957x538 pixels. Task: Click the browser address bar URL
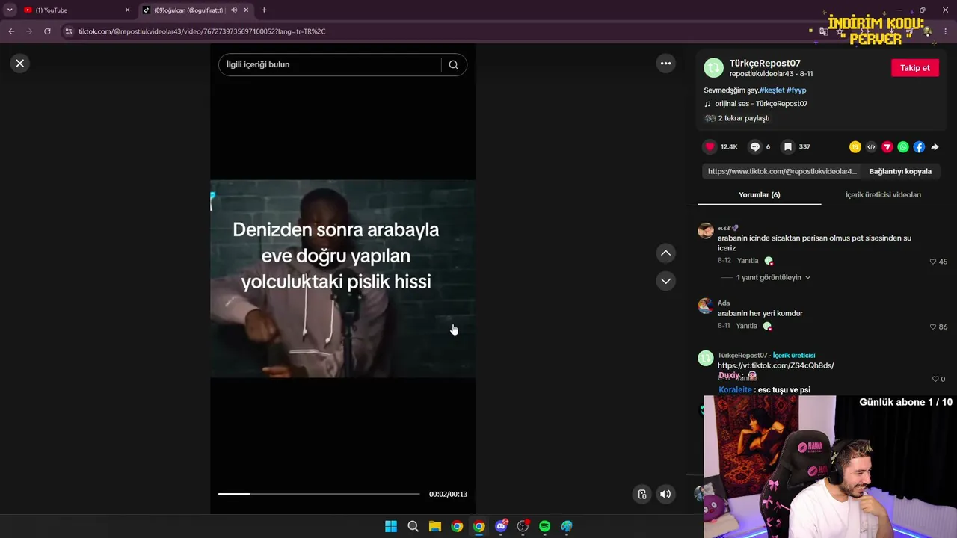[202, 31]
